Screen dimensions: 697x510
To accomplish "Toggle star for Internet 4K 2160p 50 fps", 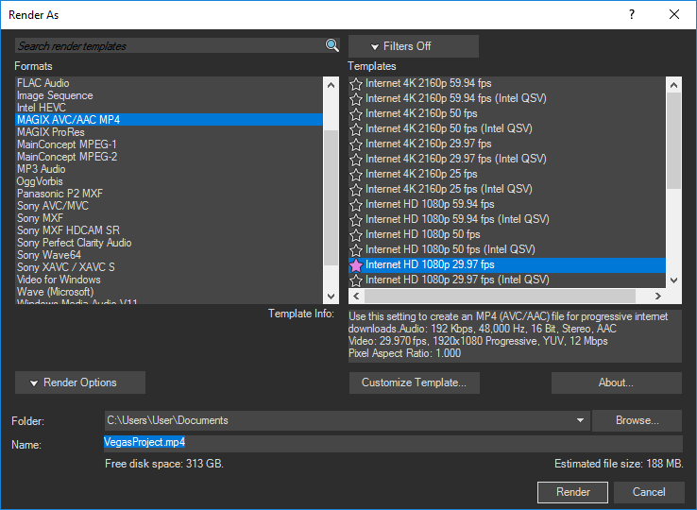I will [x=356, y=114].
